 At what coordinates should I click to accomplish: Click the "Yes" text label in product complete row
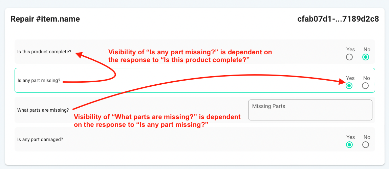click(x=350, y=49)
